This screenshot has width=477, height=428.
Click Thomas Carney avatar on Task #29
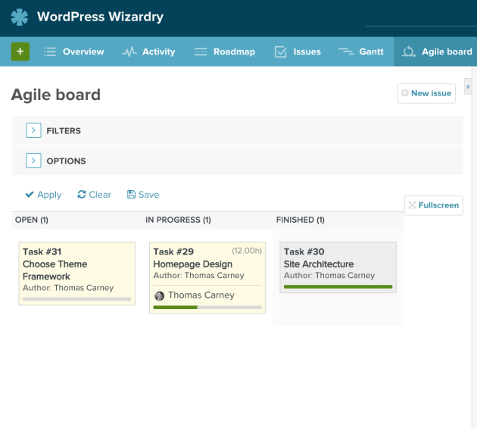pos(160,295)
